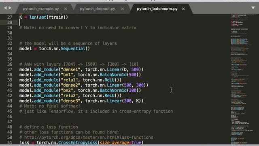Viewport: 259px width, 146px height.
Task: Click 'Linear(300, K)' on line 43
Action: coord(124,101)
